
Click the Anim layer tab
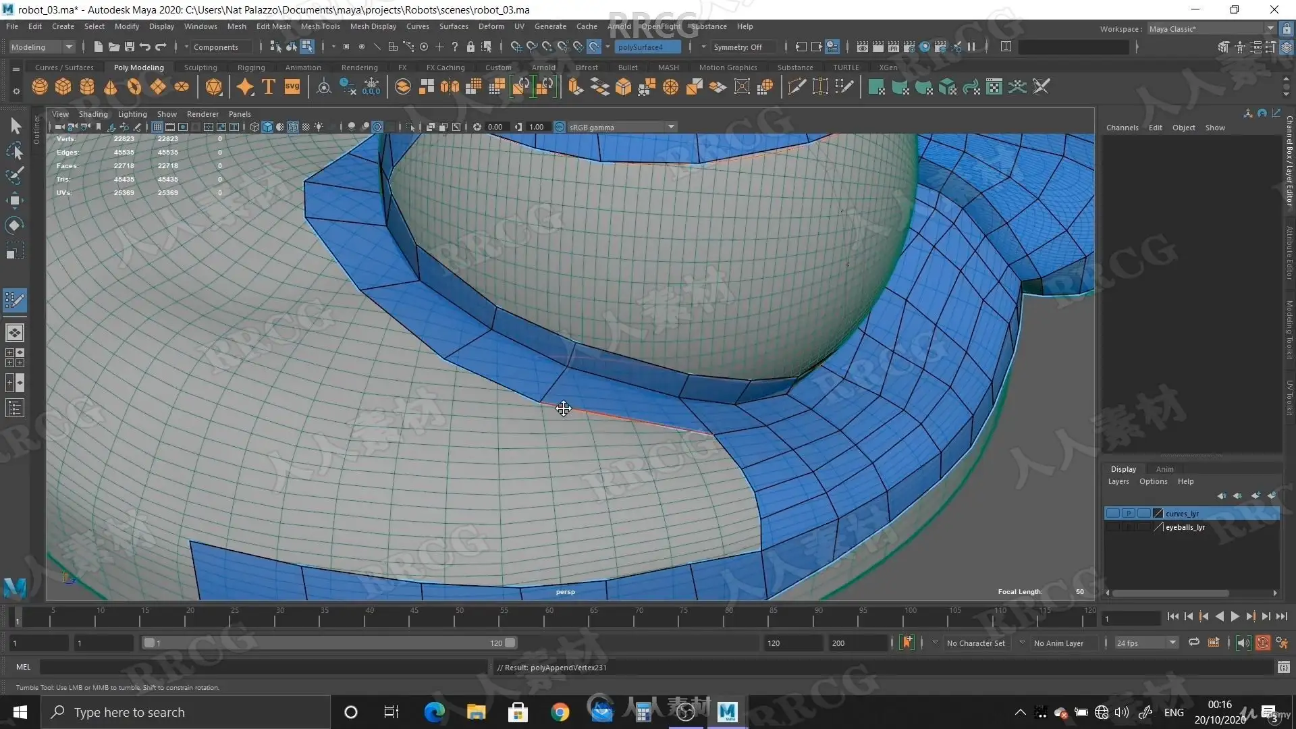tap(1164, 469)
